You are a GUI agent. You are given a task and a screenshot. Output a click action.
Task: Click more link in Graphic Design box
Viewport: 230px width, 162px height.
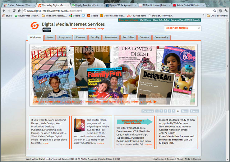(x=45, y=143)
